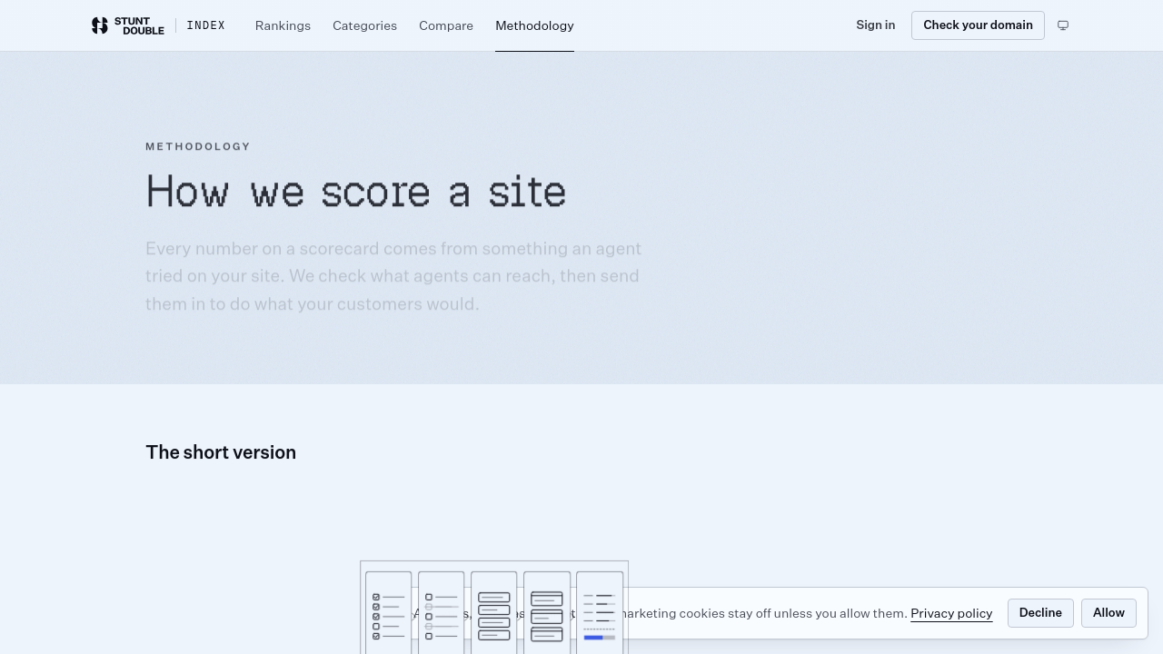The height and width of the screenshot is (654, 1163).
Task: Decline marketing cookies
Action: pos(1040,613)
